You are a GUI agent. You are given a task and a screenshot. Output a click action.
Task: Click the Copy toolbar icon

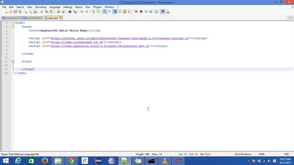(46, 12)
